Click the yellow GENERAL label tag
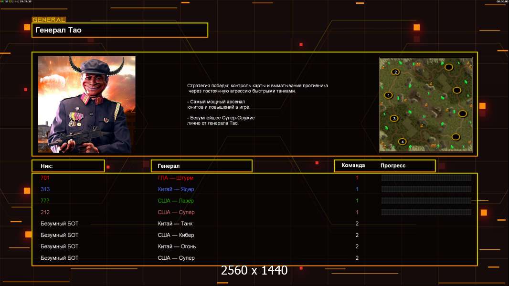Image resolution: width=509 pixels, height=286 pixels. pos(49,20)
